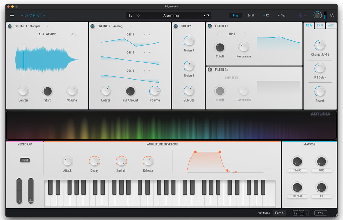Click the PS Delay knob
The width and height of the screenshot is (343, 220).
click(x=320, y=68)
